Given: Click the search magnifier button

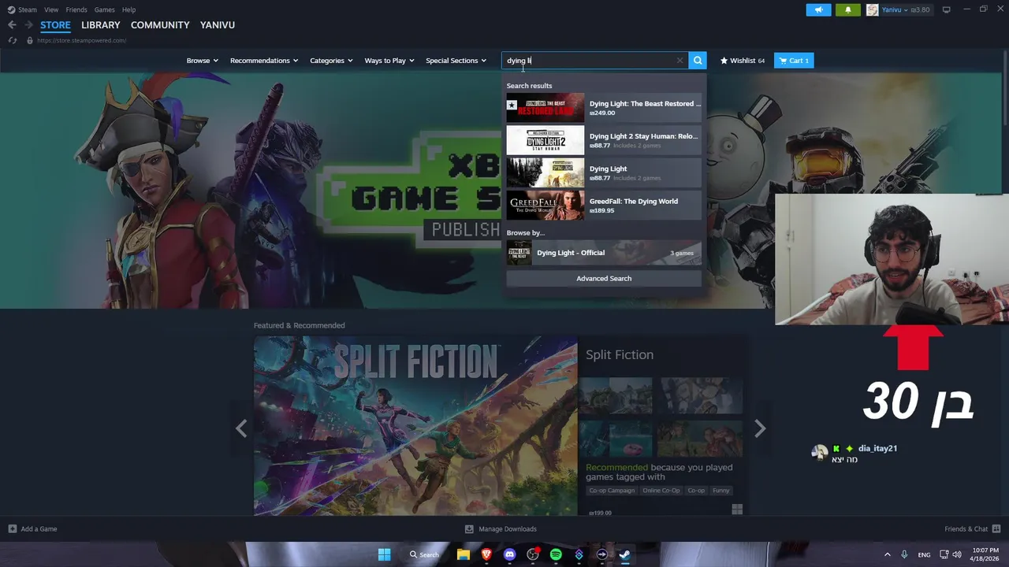Looking at the screenshot, I should 698,61.
